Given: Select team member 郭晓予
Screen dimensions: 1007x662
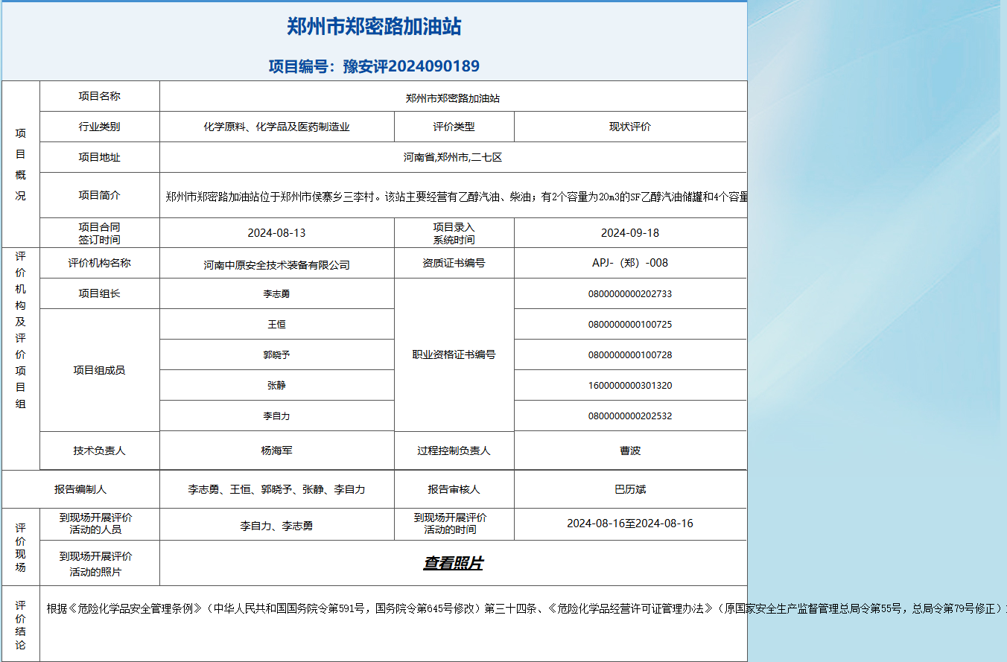Looking at the screenshot, I should (276, 355).
